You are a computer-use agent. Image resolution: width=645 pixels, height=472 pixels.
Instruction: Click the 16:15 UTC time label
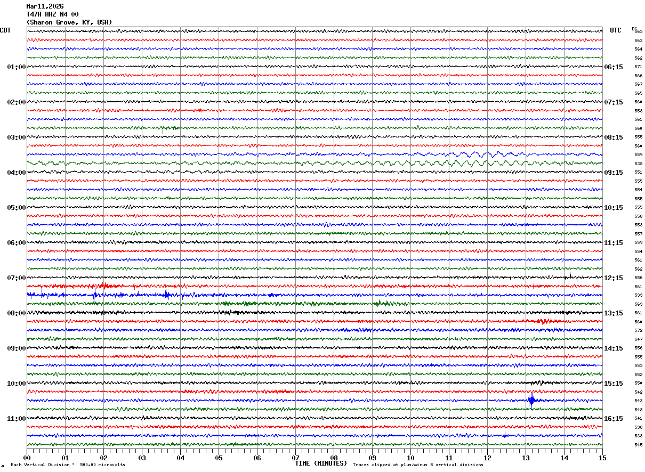click(613, 419)
